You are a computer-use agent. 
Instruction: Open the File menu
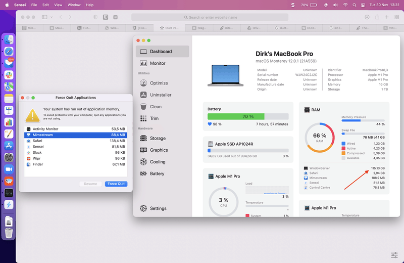tap(34, 5)
